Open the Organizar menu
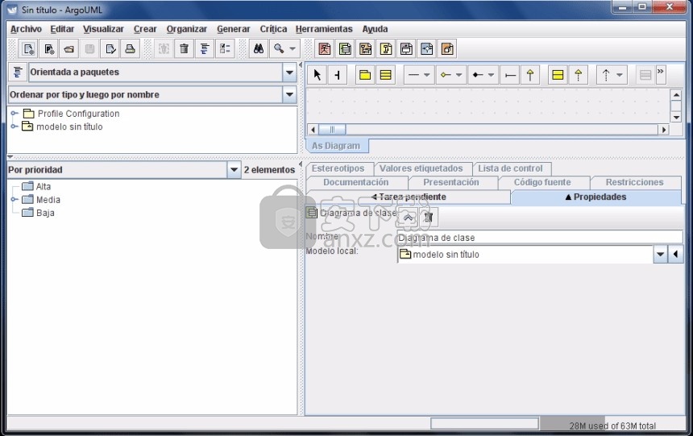 pos(186,29)
